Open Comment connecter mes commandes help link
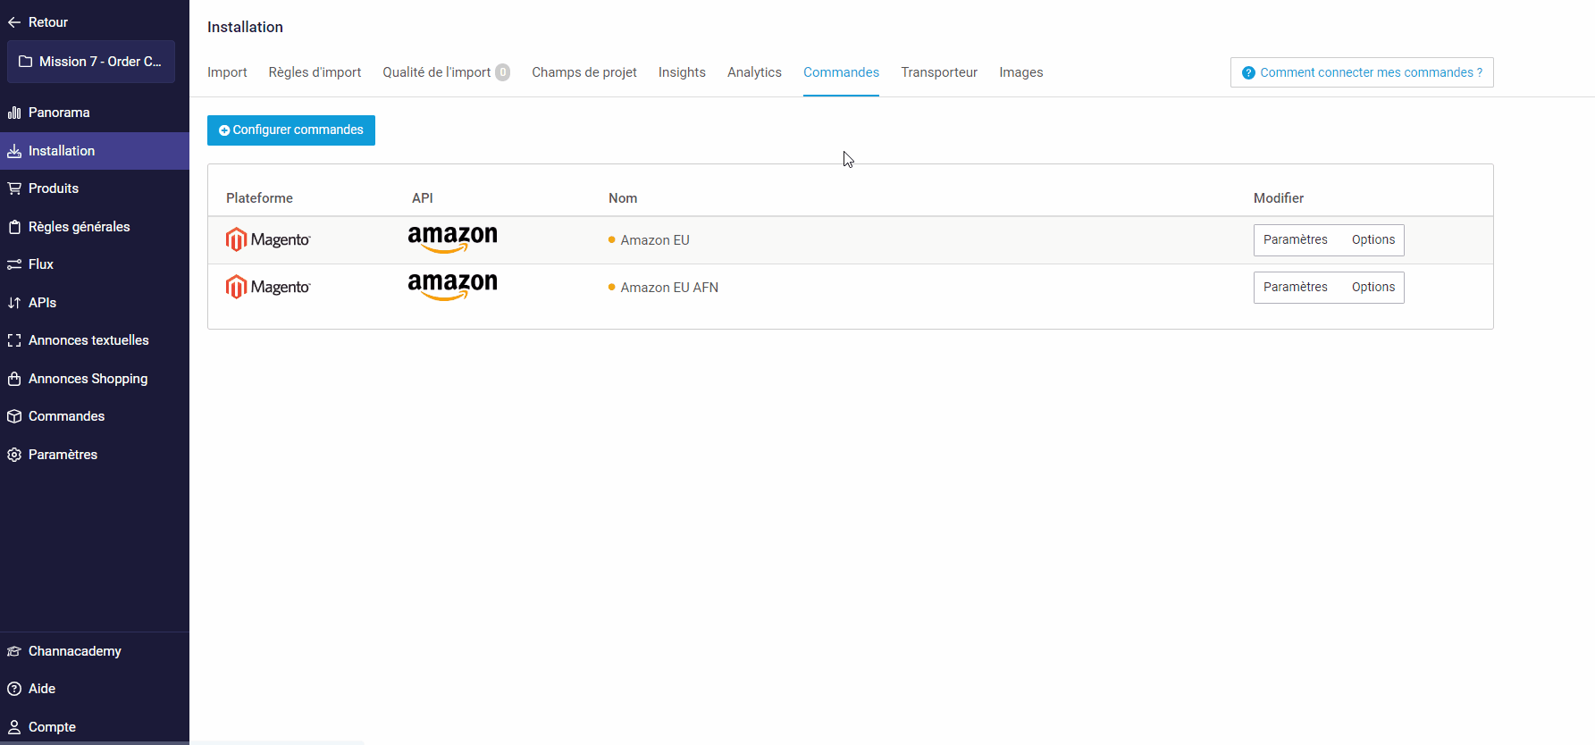The width and height of the screenshot is (1595, 745). (x=1361, y=72)
